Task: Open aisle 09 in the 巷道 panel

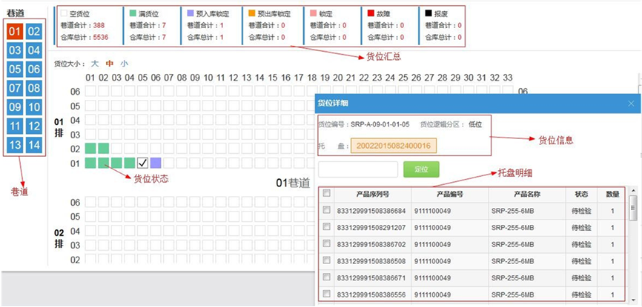Action: coord(14,107)
